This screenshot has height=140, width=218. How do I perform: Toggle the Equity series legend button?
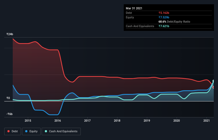click(x=31, y=131)
